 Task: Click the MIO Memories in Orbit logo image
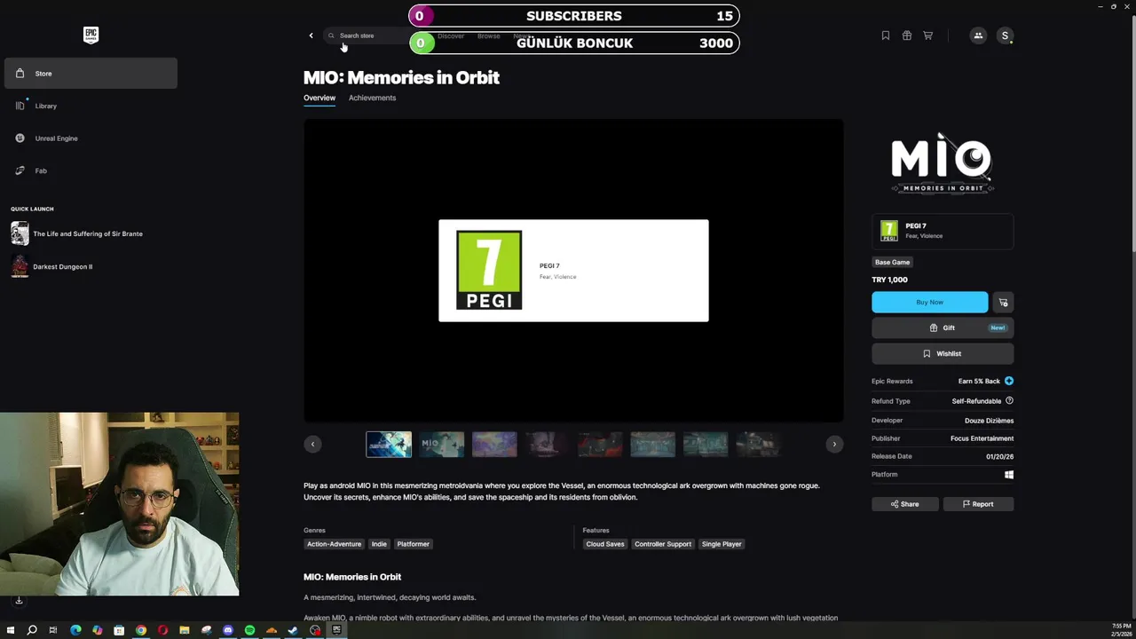[942, 163]
